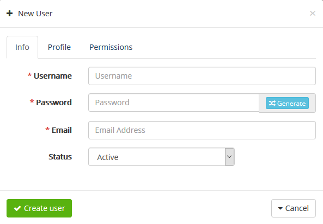This screenshot has width=323, height=224.
Task: Click the red asterisk next to Username
Action: click(x=29, y=75)
